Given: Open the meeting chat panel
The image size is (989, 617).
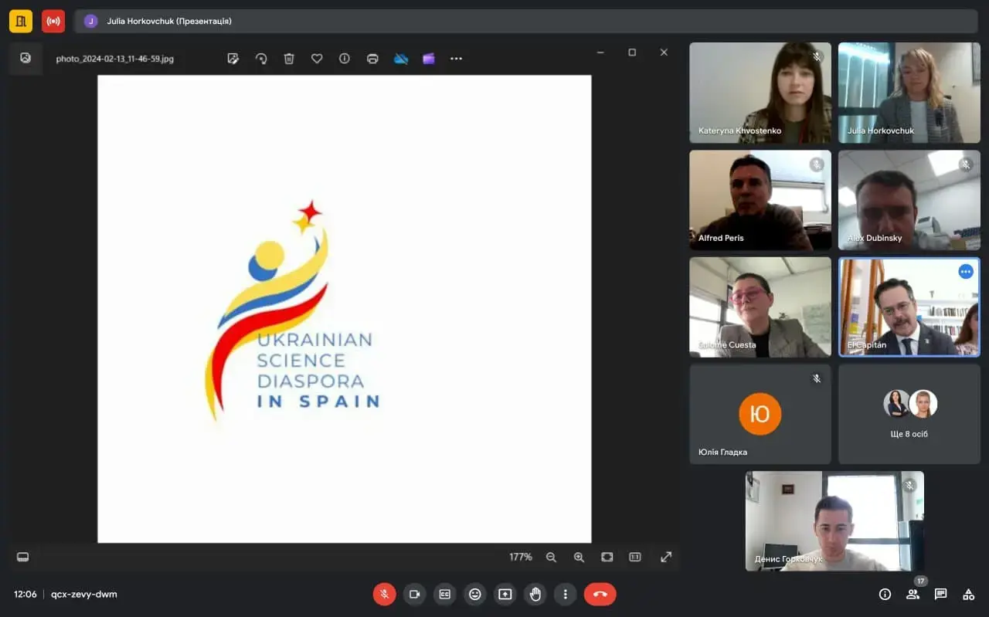Looking at the screenshot, I should click(940, 594).
